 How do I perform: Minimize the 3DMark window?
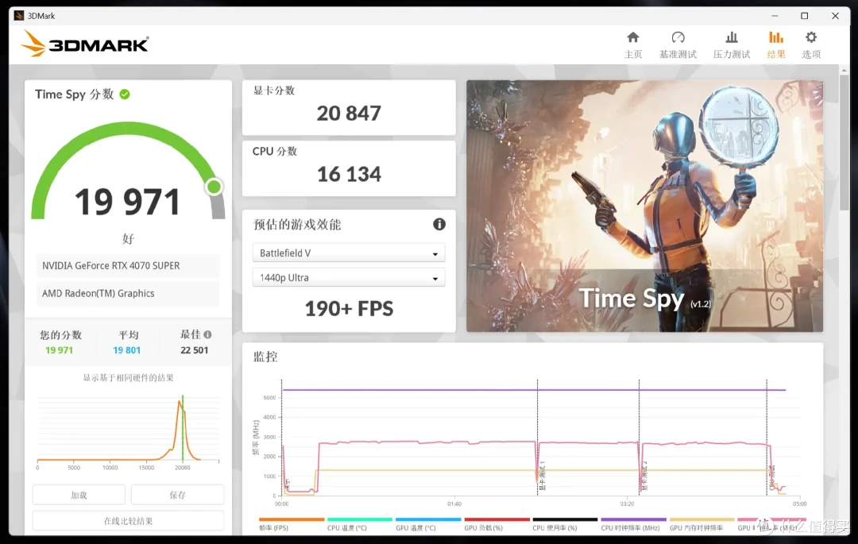775,16
